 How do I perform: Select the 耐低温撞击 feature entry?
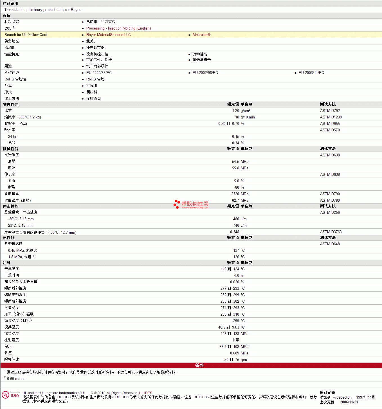pyautogui.click(x=202, y=60)
